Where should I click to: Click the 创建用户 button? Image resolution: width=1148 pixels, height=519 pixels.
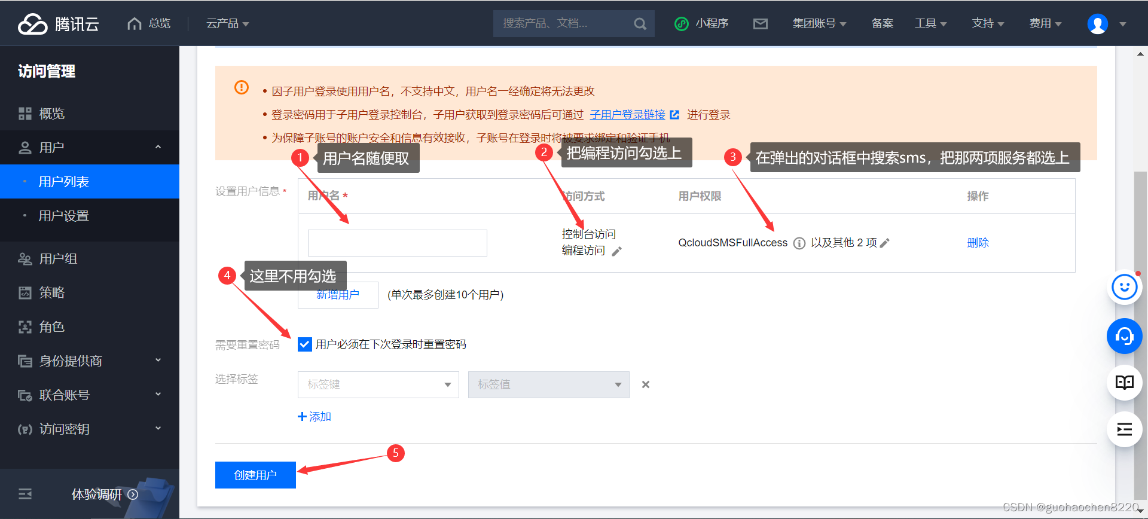tap(255, 475)
